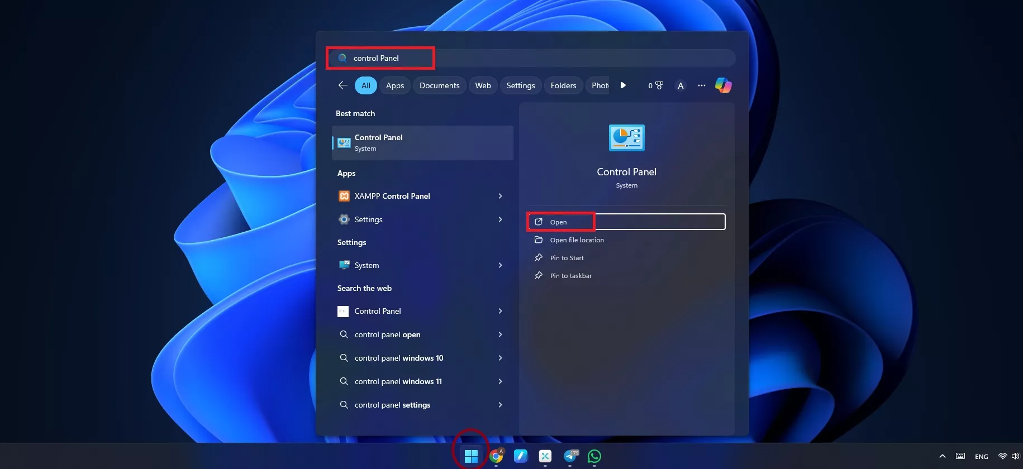Launch the blue pen app on taskbar
Screen dimensions: 1023x469
521,456
